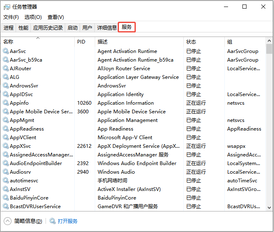Select the Apple Mobile Device Service row
The width and height of the screenshot is (274, 232).
pyautogui.click(x=133, y=111)
